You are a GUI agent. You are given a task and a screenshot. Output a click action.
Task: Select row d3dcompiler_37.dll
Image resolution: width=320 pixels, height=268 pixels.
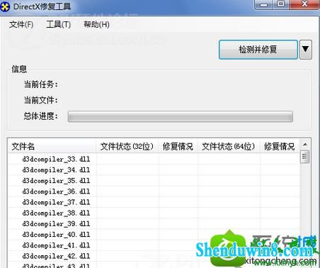point(154,202)
